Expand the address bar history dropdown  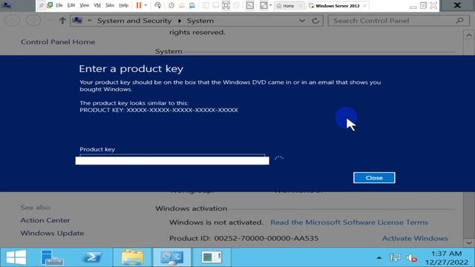coord(302,21)
